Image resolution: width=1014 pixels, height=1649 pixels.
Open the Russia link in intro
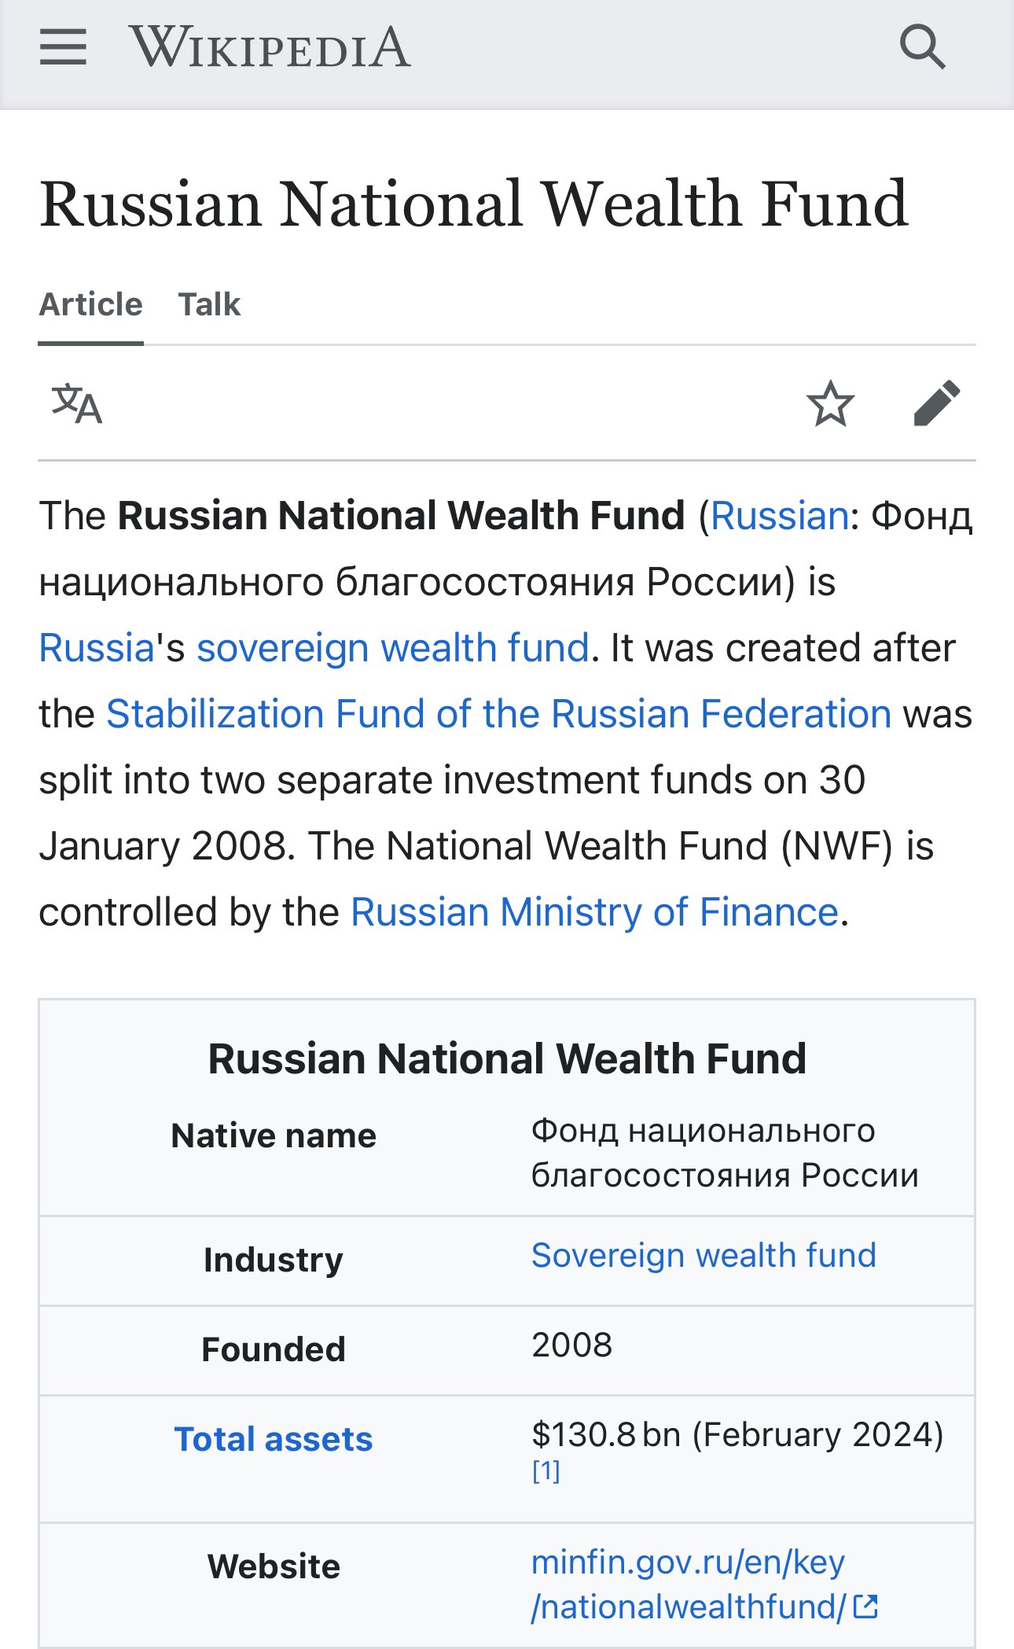97,649
